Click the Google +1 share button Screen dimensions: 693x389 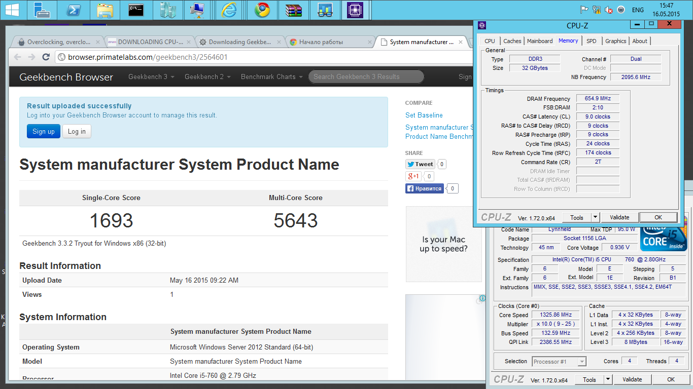click(413, 176)
